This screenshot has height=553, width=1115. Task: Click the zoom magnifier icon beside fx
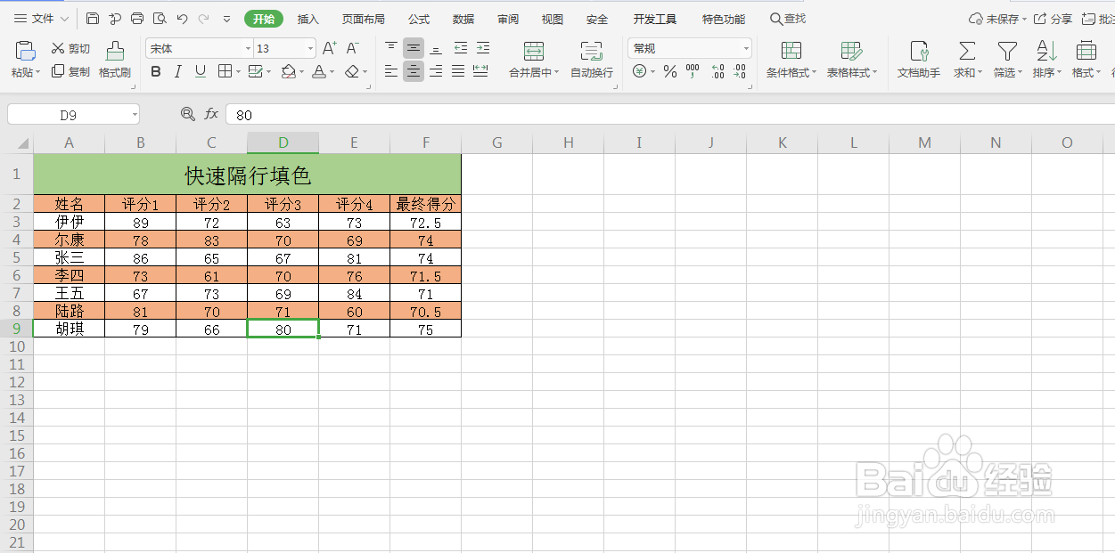pos(187,114)
